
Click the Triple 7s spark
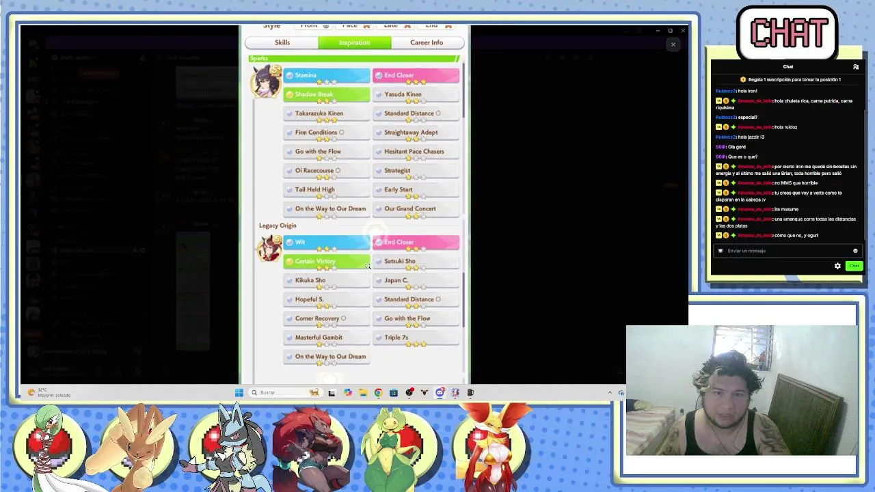click(416, 338)
